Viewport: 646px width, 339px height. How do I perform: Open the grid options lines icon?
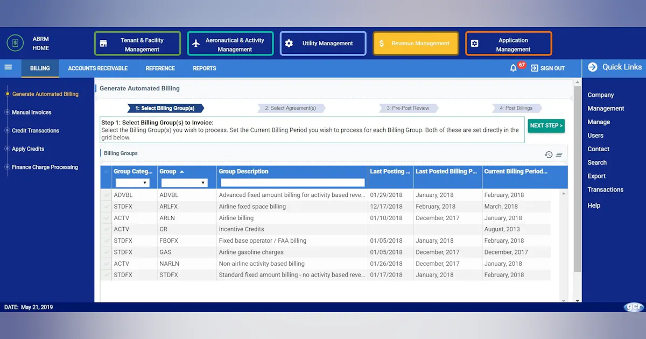pos(559,154)
